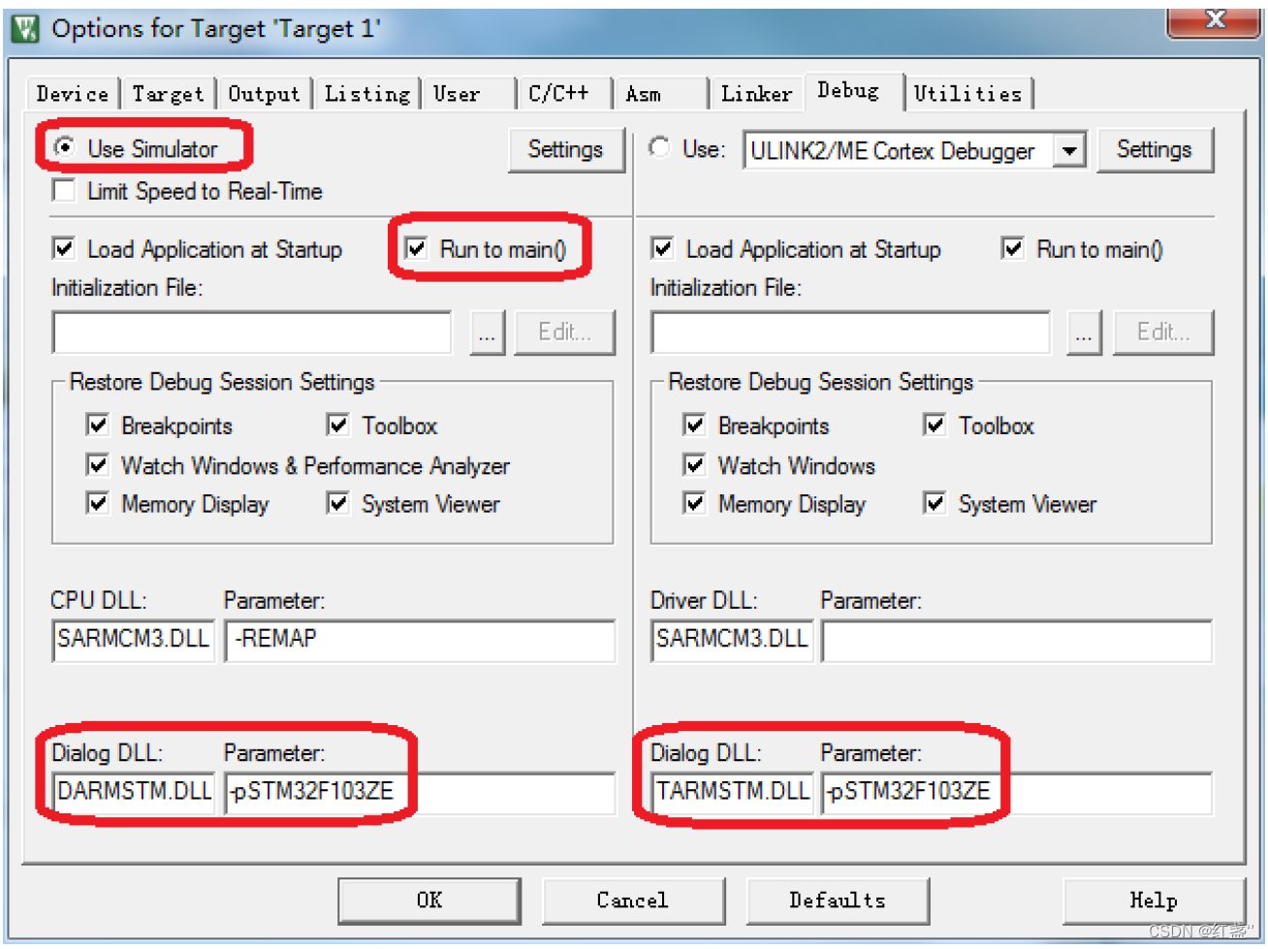Click CPU DLL field SARMCM3.DLL
Image resolution: width=1268 pixels, height=949 pixels.
(133, 640)
